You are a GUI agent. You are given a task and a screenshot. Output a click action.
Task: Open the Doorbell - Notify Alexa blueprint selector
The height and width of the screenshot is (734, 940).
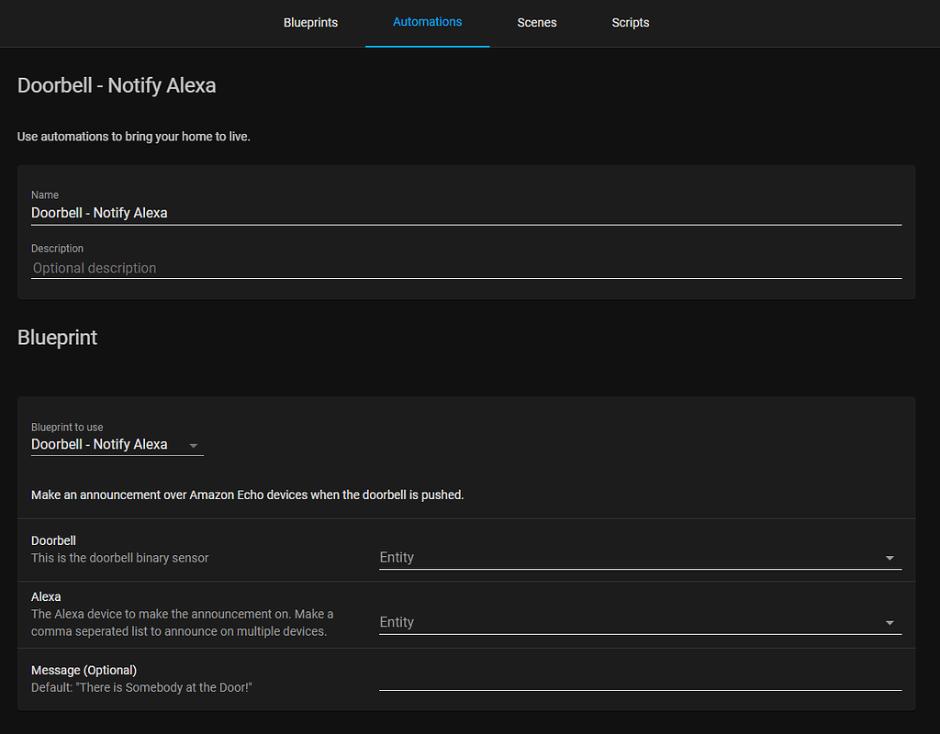coord(110,445)
